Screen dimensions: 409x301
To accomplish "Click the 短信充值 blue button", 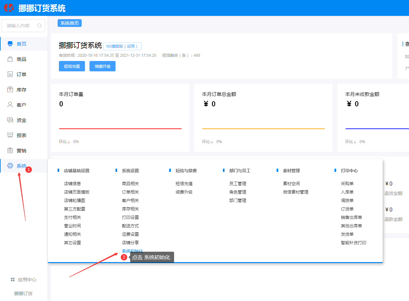I will [72, 66].
